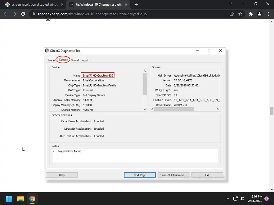Click 4178 MB total memory value
Viewport: 274px width, 205px height.
[x=88, y=100]
